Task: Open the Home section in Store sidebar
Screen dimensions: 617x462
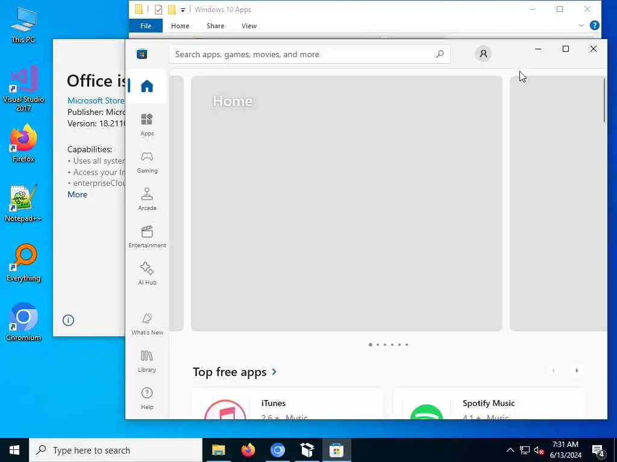Action: (147, 86)
